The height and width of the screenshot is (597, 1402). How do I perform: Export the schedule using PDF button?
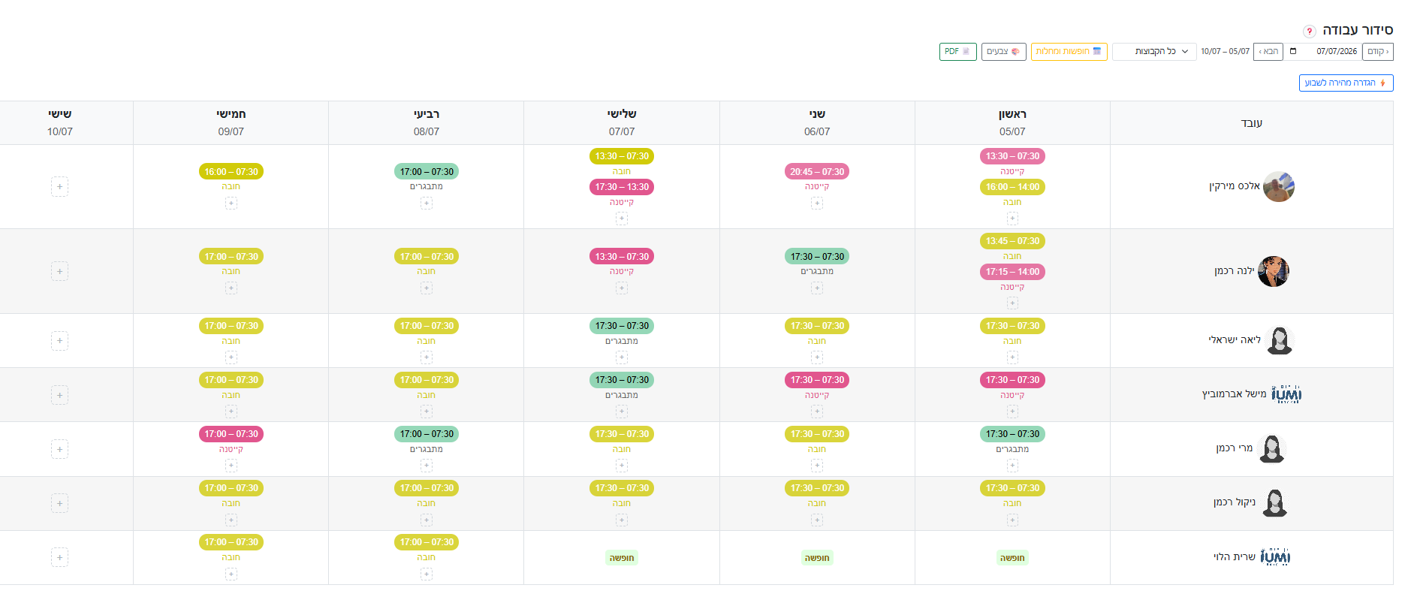click(x=957, y=52)
